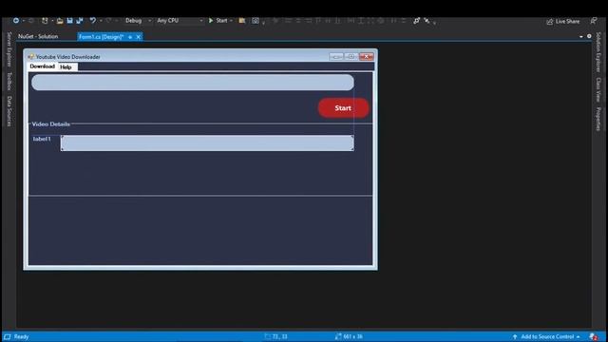Screen dimensions: 608x342
Task: Click the camera snapshot toolbar icon
Action: [x=256, y=21]
